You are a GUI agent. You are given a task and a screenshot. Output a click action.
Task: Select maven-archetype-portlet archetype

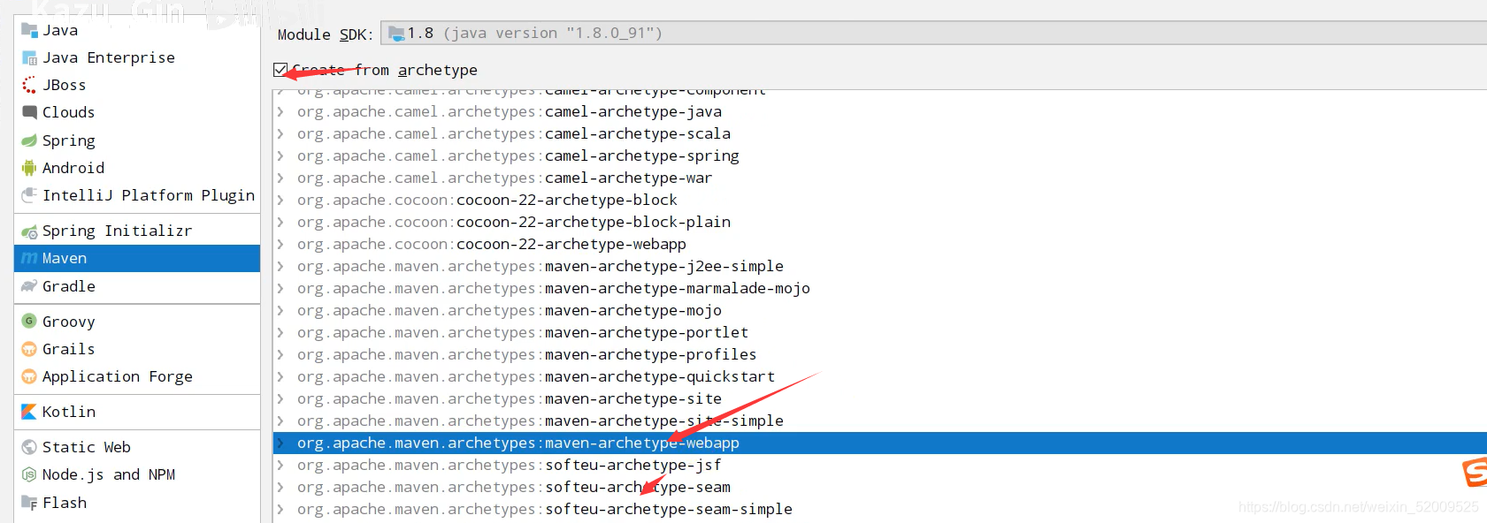click(523, 332)
